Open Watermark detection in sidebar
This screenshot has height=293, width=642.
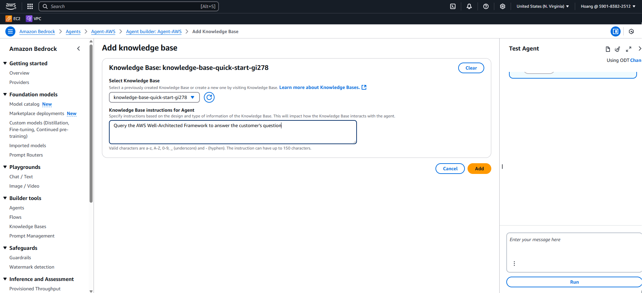[x=32, y=267]
